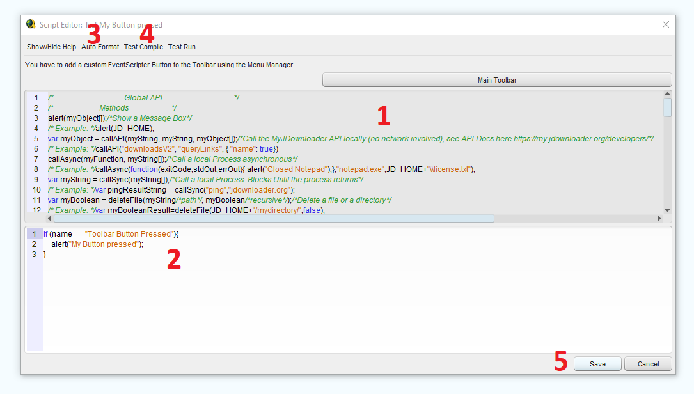The image size is (694, 394).
Task: Click the alert("My Button pressed") script line
Action: click(x=97, y=244)
